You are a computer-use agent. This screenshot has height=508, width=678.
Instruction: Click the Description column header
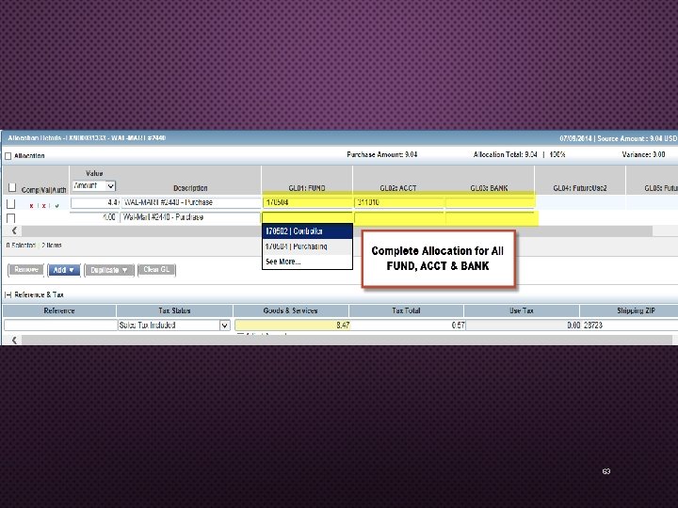click(x=190, y=188)
